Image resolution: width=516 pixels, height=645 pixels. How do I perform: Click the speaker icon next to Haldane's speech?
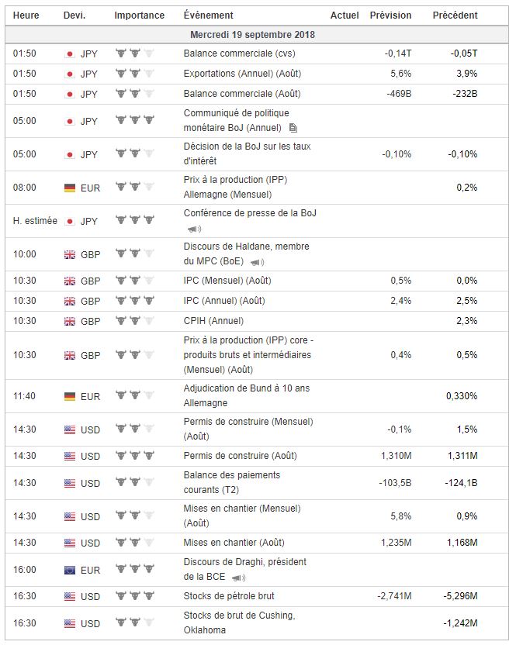(x=257, y=262)
